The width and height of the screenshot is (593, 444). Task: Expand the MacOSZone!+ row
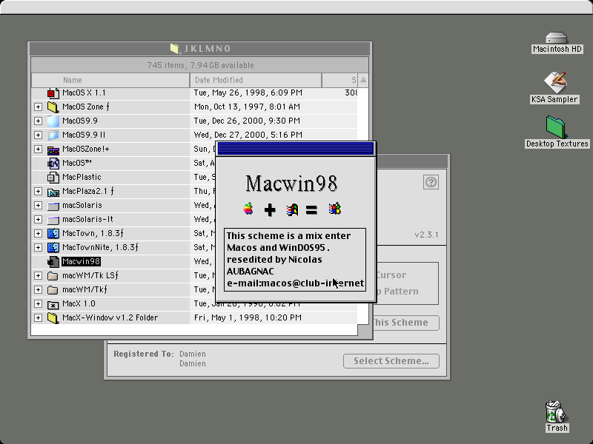point(38,149)
